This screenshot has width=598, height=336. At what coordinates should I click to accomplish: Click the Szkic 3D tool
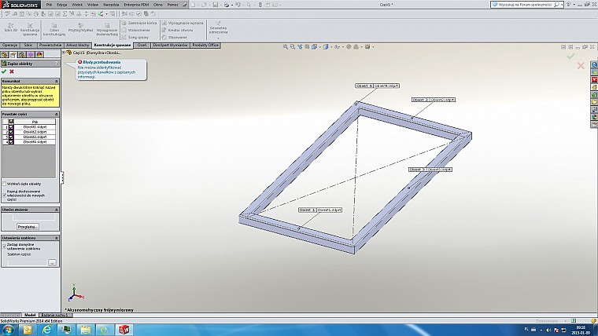[9, 28]
